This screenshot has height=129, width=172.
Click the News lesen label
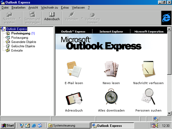point(111,83)
